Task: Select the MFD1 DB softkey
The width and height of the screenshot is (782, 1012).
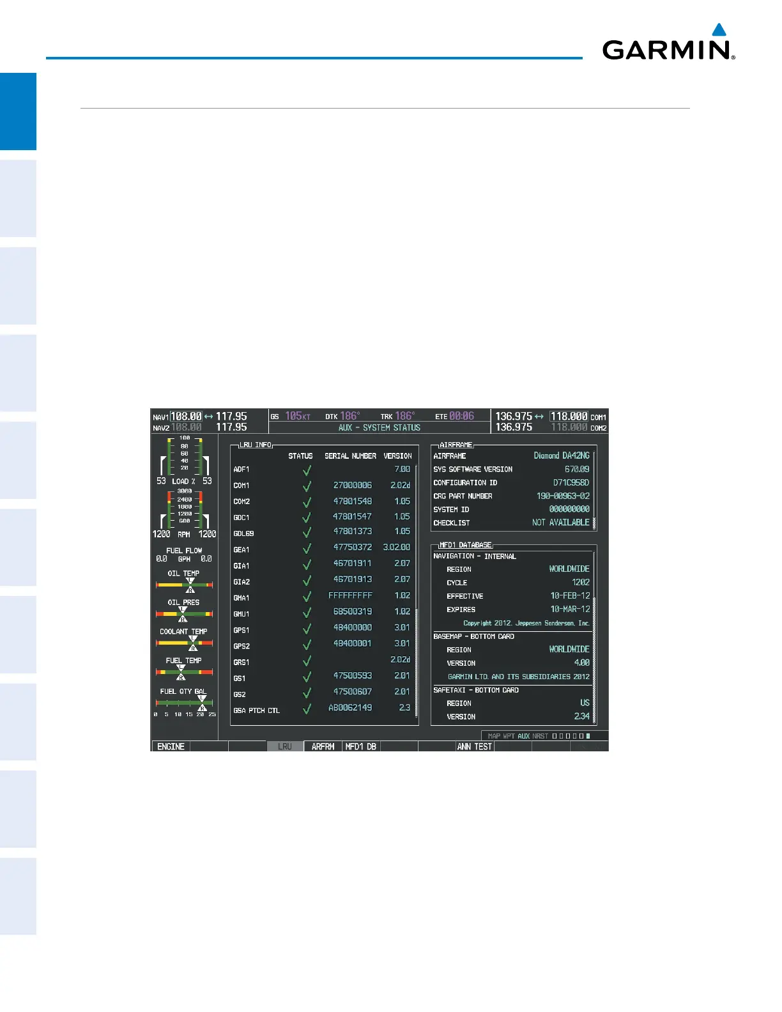Action: tap(361, 746)
